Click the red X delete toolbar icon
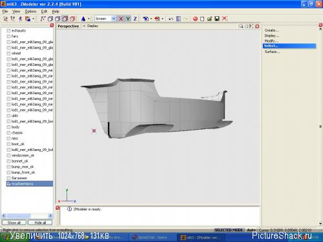Image resolution: width=323 pixels, height=242 pixels. [x=224, y=19]
